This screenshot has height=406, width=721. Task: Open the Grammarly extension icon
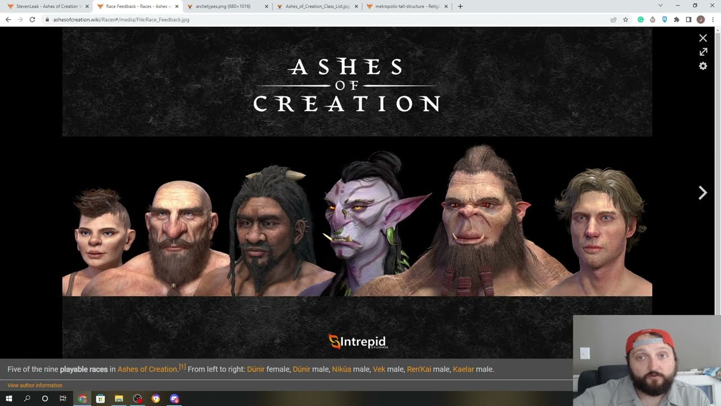point(640,19)
